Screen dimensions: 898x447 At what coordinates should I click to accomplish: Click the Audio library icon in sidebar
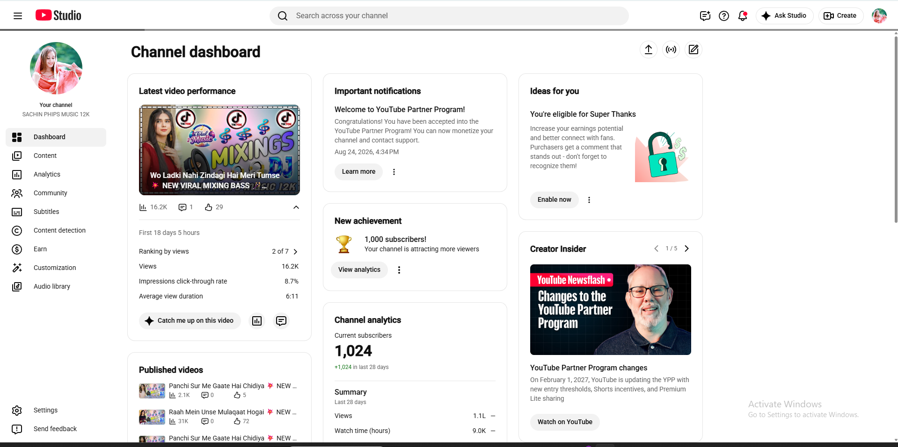tap(17, 287)
